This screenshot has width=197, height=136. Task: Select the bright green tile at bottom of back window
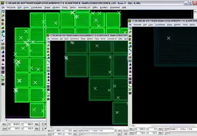tap(37, 110)
